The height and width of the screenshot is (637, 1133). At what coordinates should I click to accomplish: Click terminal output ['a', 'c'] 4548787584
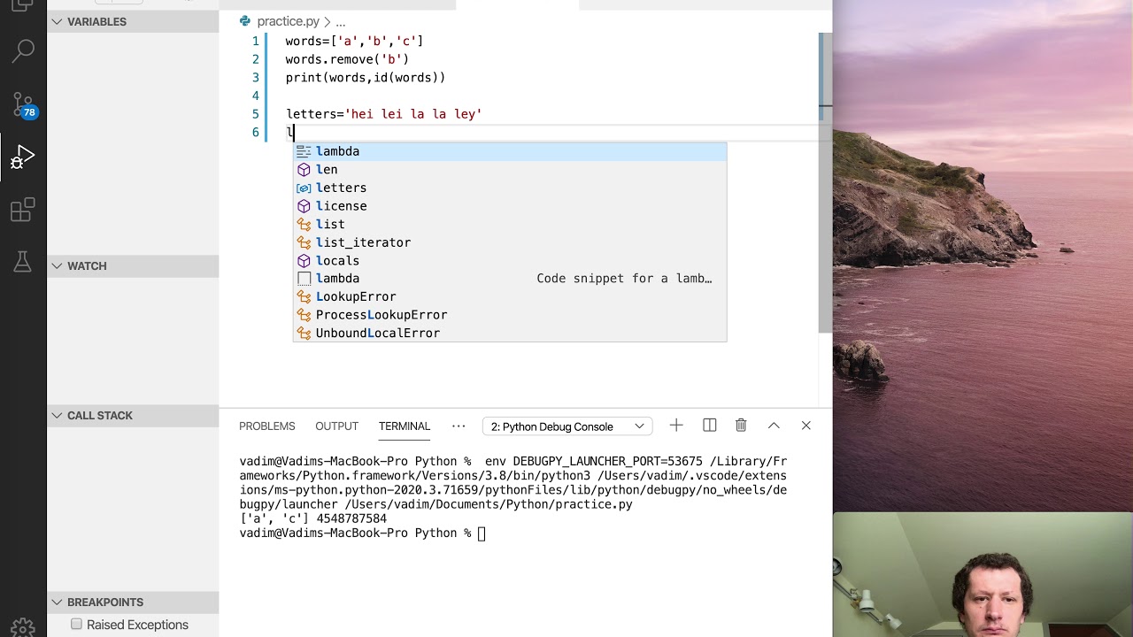click(x=313, y=518)
